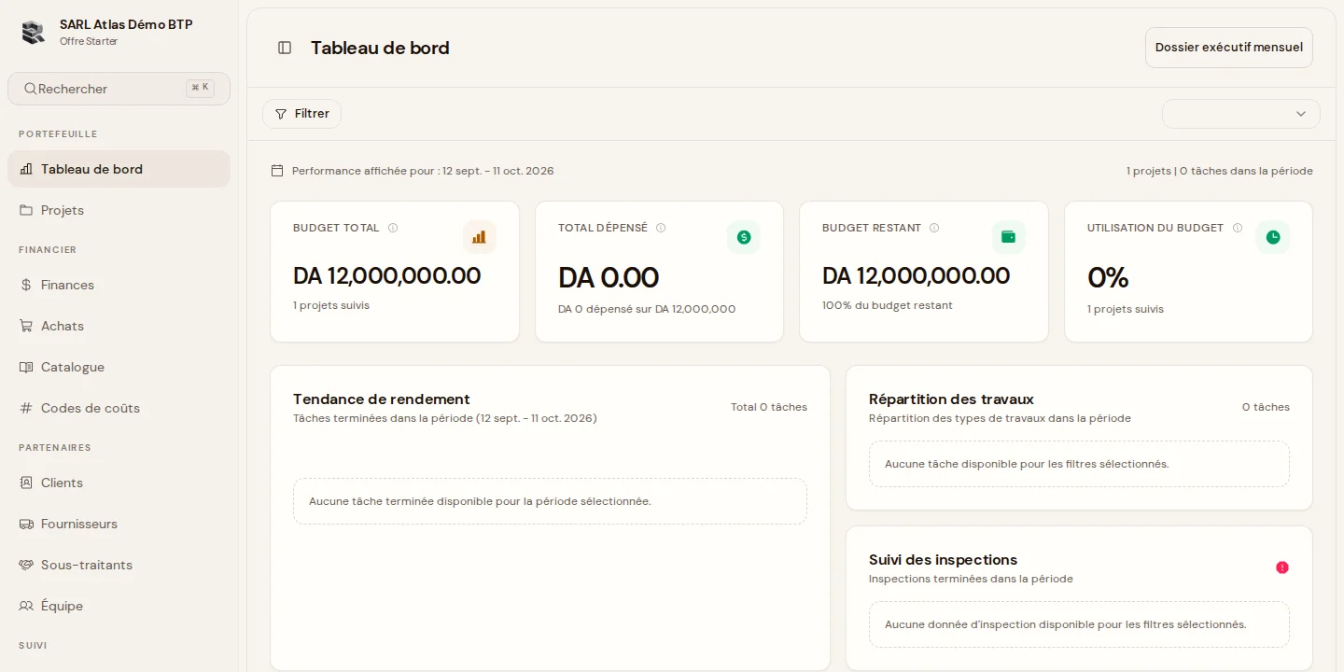Open Catalogue in the sidebar
1344x672 pixels.
pyautogui.click(x=119, y=367)
